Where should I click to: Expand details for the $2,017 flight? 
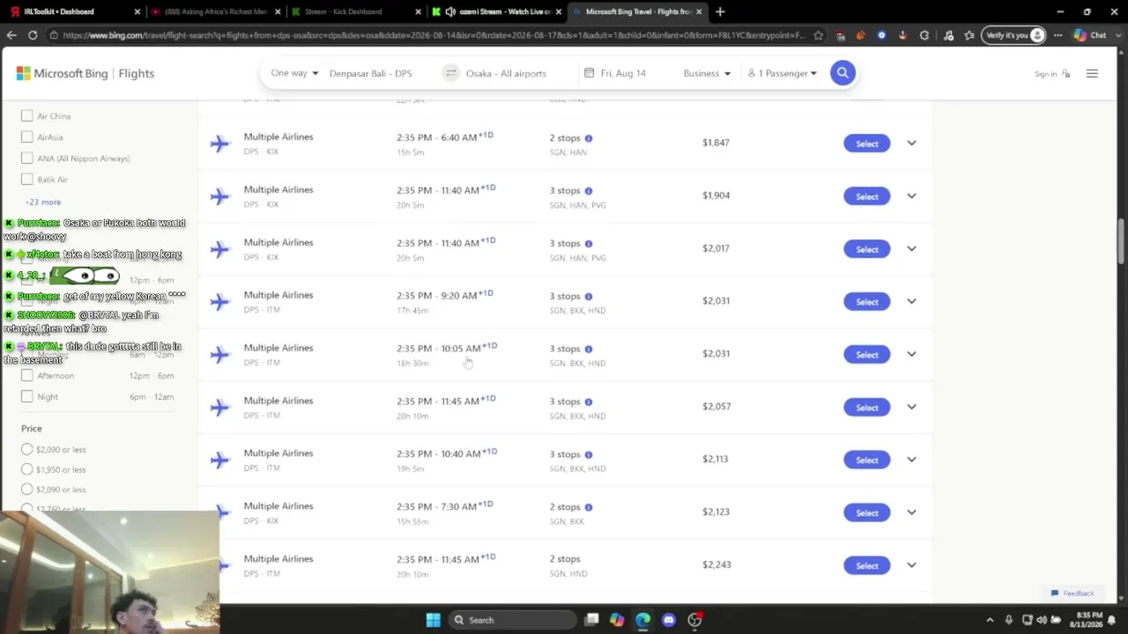click(x=911, y=248)
